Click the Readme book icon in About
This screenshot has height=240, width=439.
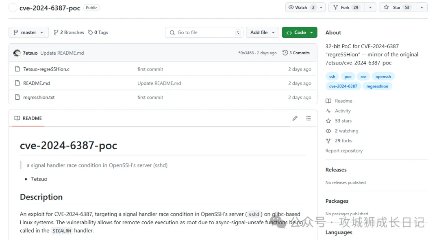(328, 101)
